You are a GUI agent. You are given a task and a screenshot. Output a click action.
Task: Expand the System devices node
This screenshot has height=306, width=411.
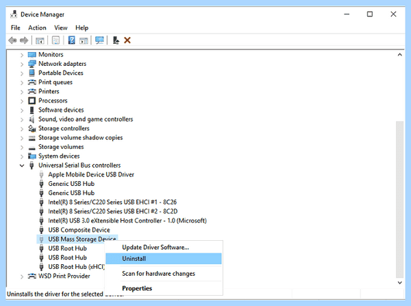[x=22, y=156]
